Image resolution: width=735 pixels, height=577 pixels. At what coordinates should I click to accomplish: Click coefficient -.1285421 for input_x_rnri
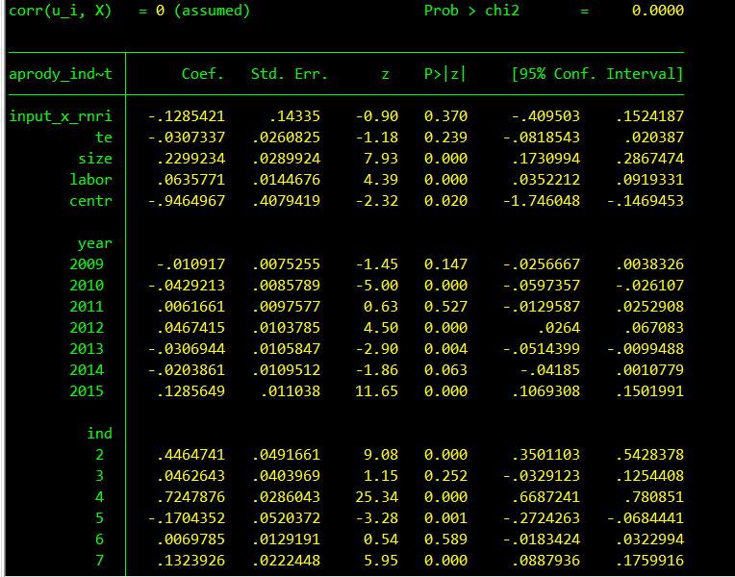[x=186, y=116]
